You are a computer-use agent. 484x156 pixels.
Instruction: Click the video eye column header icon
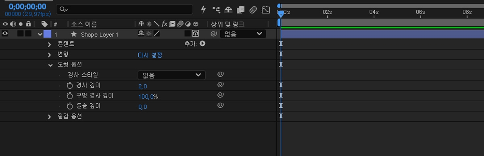(5, 24)
